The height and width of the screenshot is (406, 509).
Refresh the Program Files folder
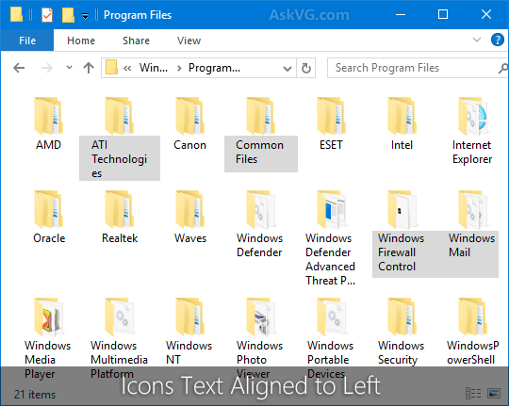pos(306,68)
